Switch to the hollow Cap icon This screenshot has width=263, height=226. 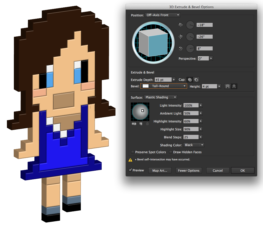click(x=196, y=79)
